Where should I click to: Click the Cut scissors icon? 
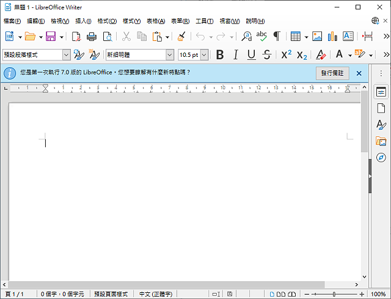click(x=126, y=37)
